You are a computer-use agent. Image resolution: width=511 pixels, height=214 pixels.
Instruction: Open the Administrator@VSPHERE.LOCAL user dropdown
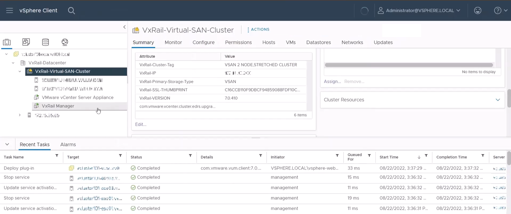tap(419, 11)
